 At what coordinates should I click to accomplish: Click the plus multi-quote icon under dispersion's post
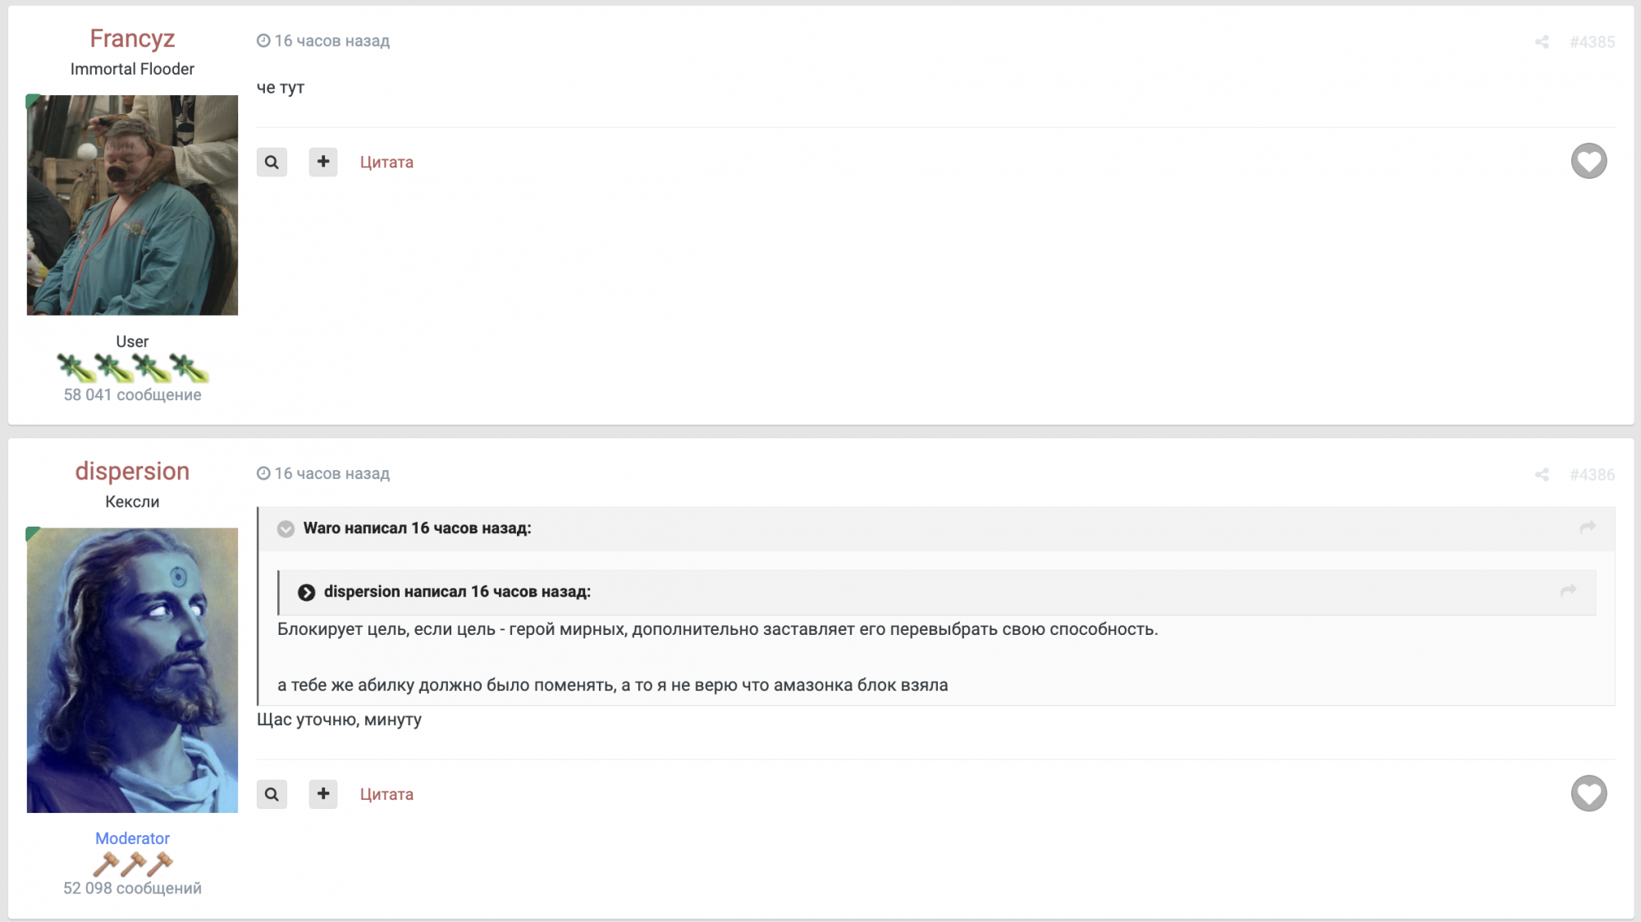323,794
